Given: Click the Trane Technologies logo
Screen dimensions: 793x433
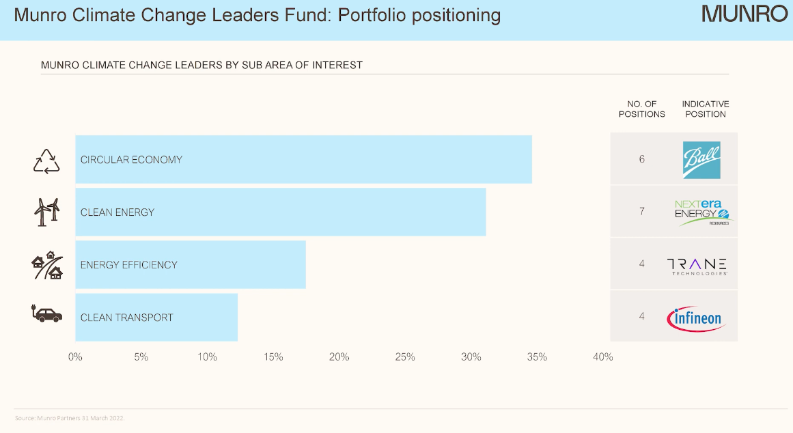Looking at the screenshot, I should coord(697,265).
